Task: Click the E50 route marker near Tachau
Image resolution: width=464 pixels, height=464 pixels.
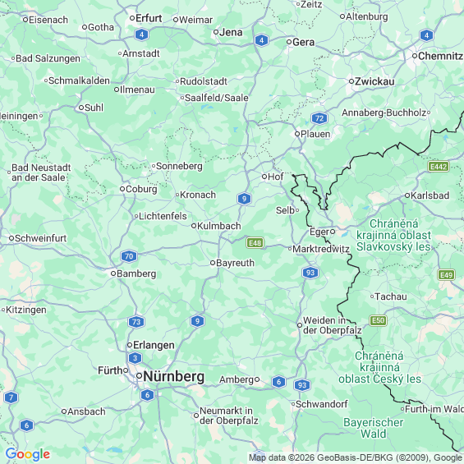Action: tap(379, 320)
